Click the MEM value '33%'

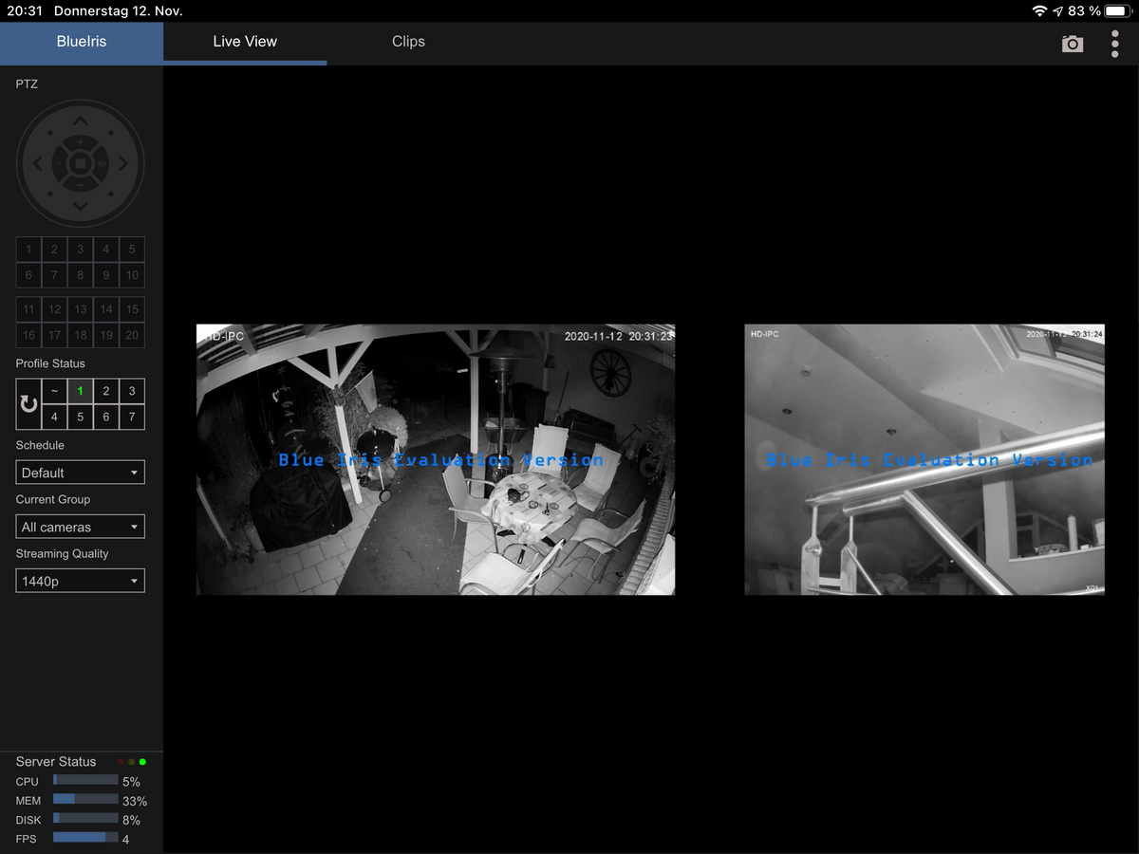pos(135,801)
